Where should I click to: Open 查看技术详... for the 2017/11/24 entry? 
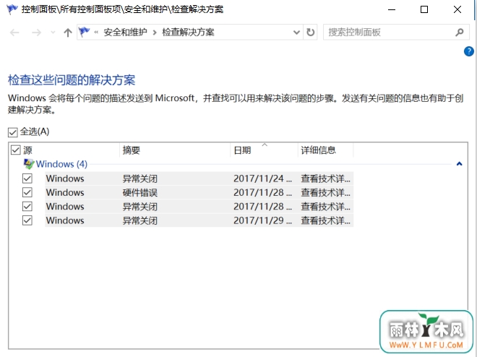(x=325, y=178)
